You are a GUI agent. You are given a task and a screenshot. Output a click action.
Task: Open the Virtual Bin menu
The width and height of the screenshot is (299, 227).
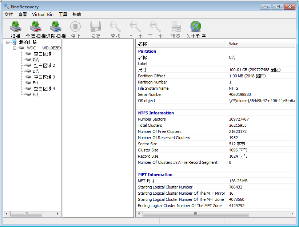[x=43, y=15]
